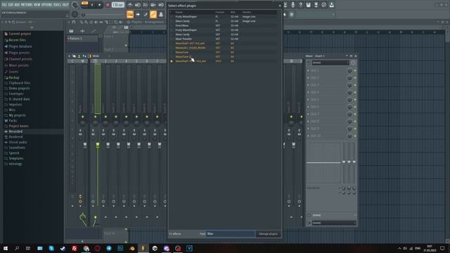Open the TOOLS menu
The image size is (450, 253).
pos(57,5)
